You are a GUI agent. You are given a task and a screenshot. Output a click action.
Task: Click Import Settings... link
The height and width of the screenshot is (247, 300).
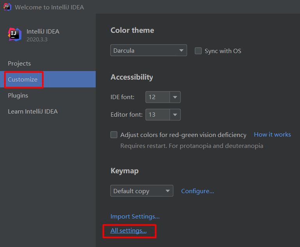click(x=135, y=217)
